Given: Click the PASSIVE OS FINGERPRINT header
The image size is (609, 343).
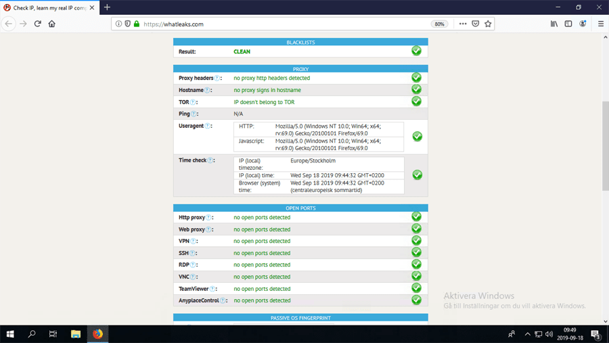Looking at the screenshot, I should pos(300,318).
